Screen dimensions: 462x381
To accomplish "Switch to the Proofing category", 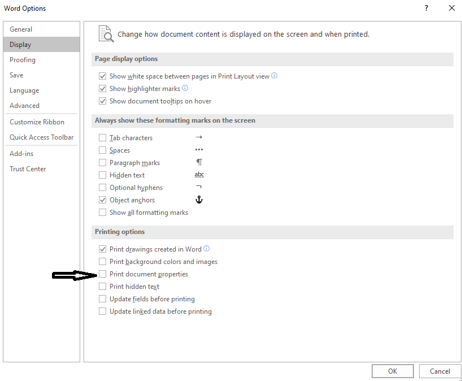I will 23,60.
